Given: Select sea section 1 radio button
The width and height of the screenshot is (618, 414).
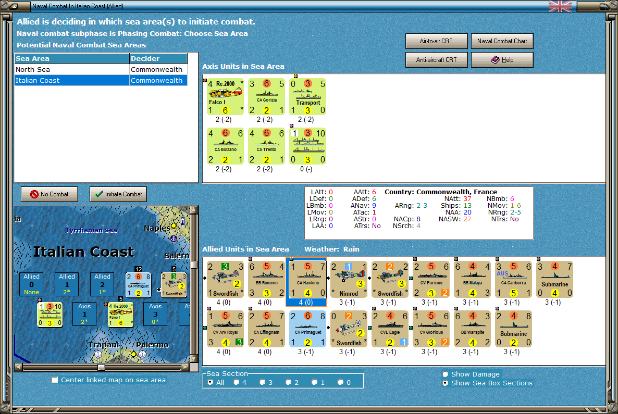Looking at the screenshot, I should coord(315,382).
